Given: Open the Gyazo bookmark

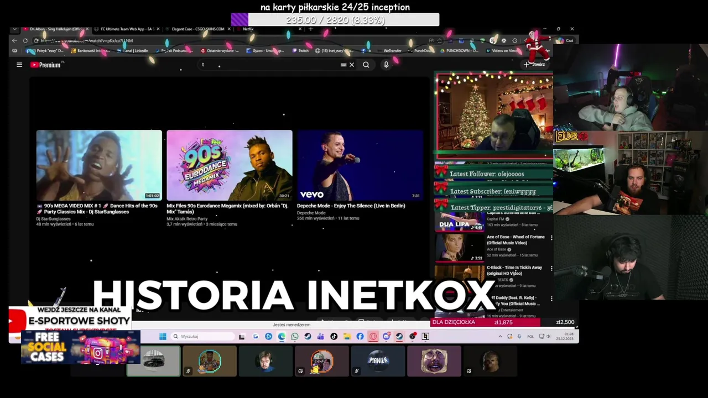Looking at the screenshot, I should 264,50.
